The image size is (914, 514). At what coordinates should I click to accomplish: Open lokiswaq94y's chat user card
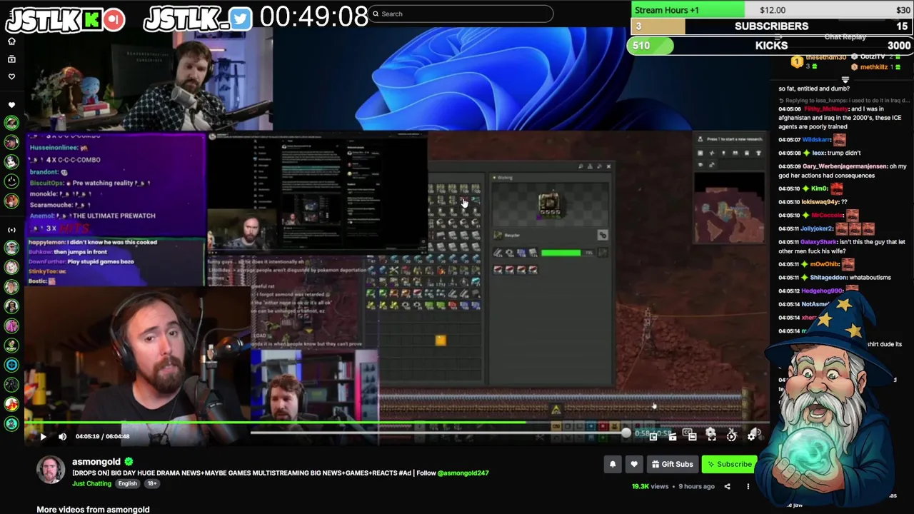820,202
